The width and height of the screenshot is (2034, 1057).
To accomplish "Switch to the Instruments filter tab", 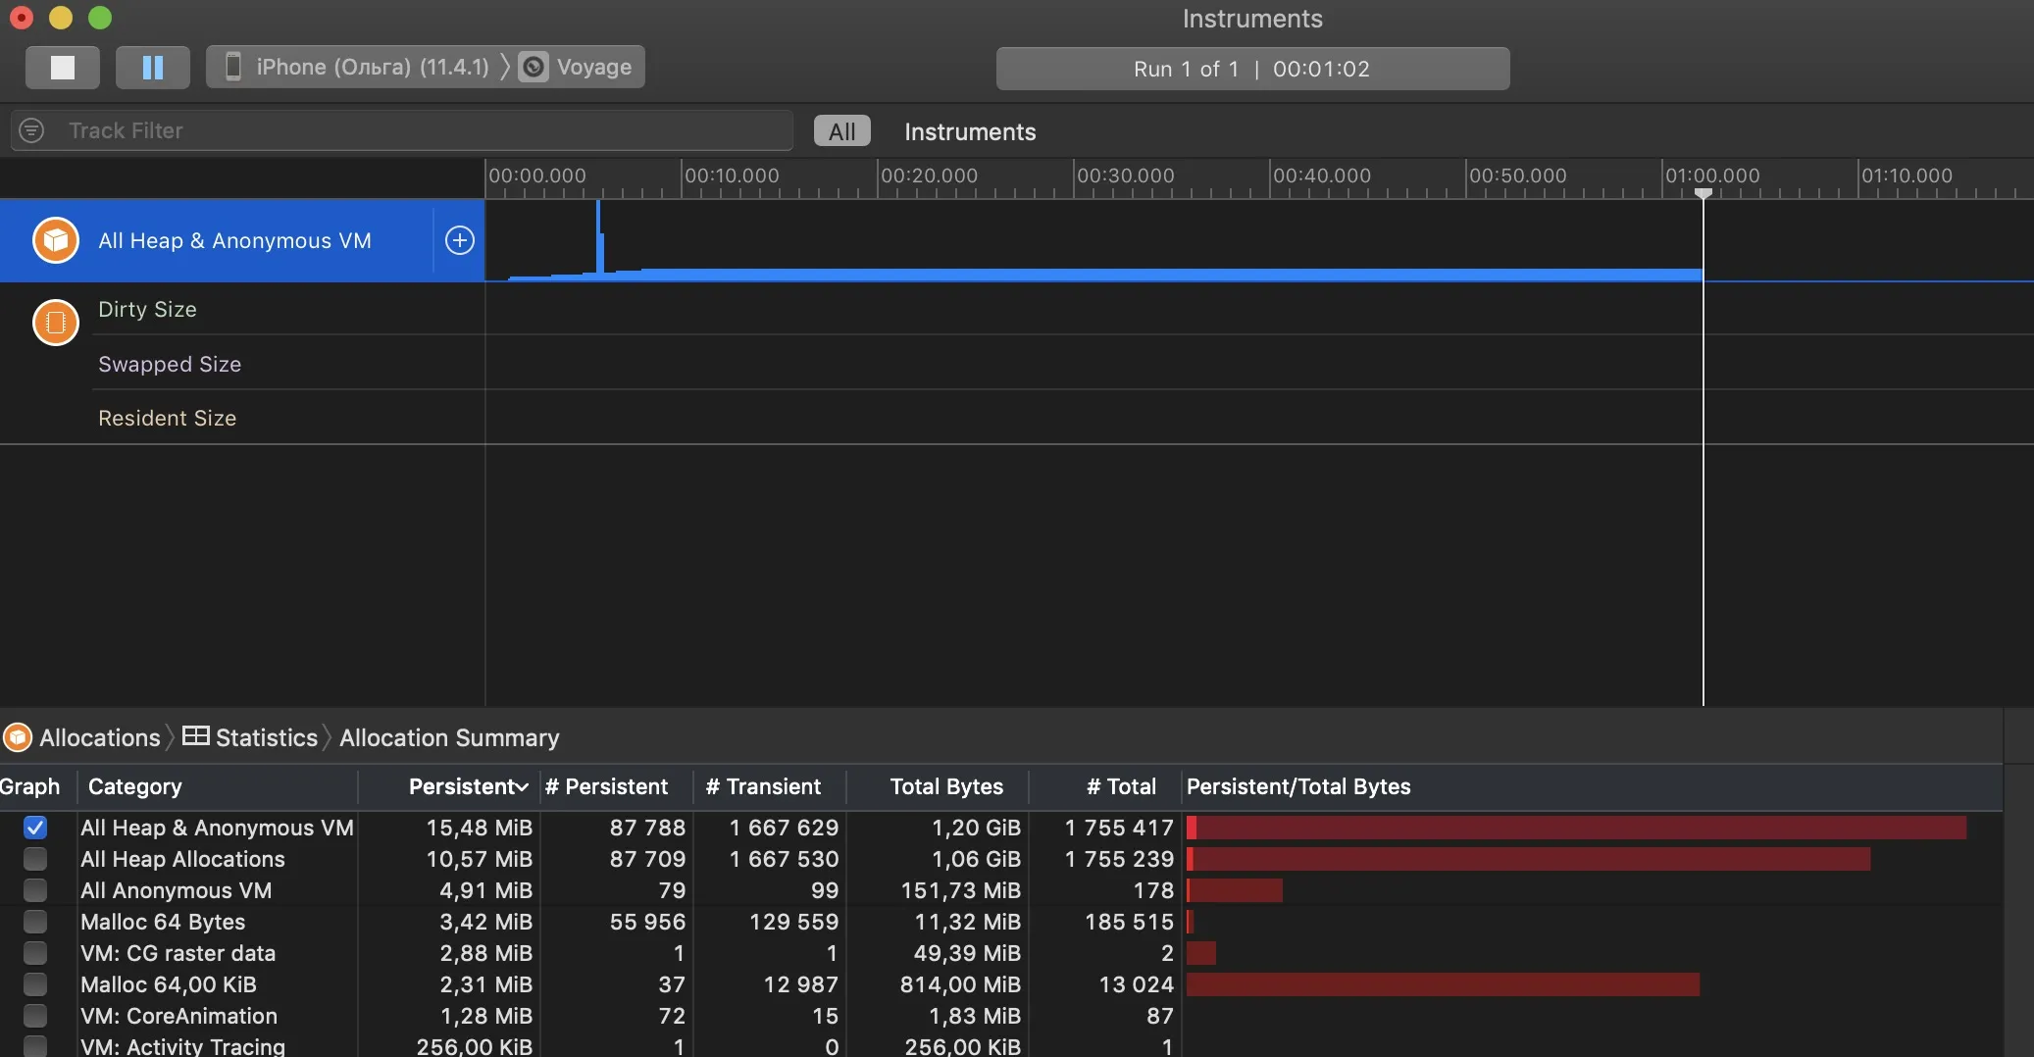I will tap(970, 131).
